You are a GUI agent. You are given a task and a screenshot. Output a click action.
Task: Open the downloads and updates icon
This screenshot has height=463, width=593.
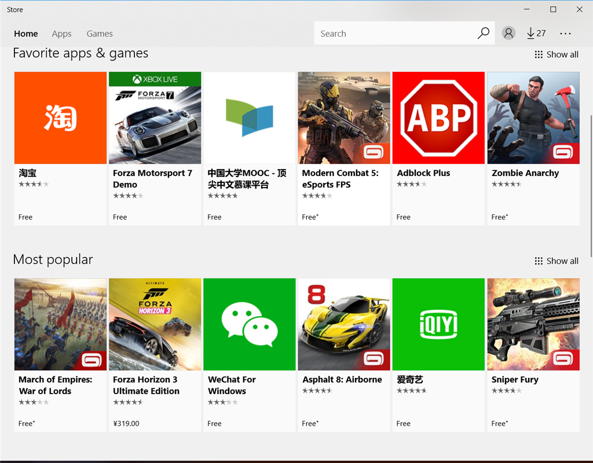click(x=530, y=33)
